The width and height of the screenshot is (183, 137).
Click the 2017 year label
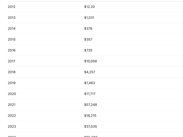coord(12,61)
